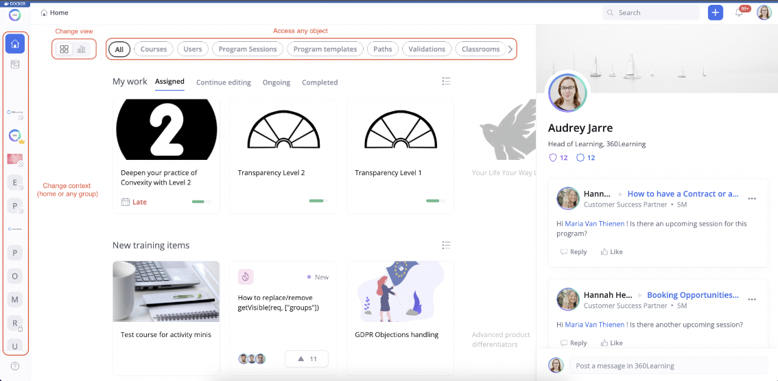This screenshot has width=778, height=381.
Task: Click Reply on the first post
Action: pyautogui.click(x=574, y=252)
